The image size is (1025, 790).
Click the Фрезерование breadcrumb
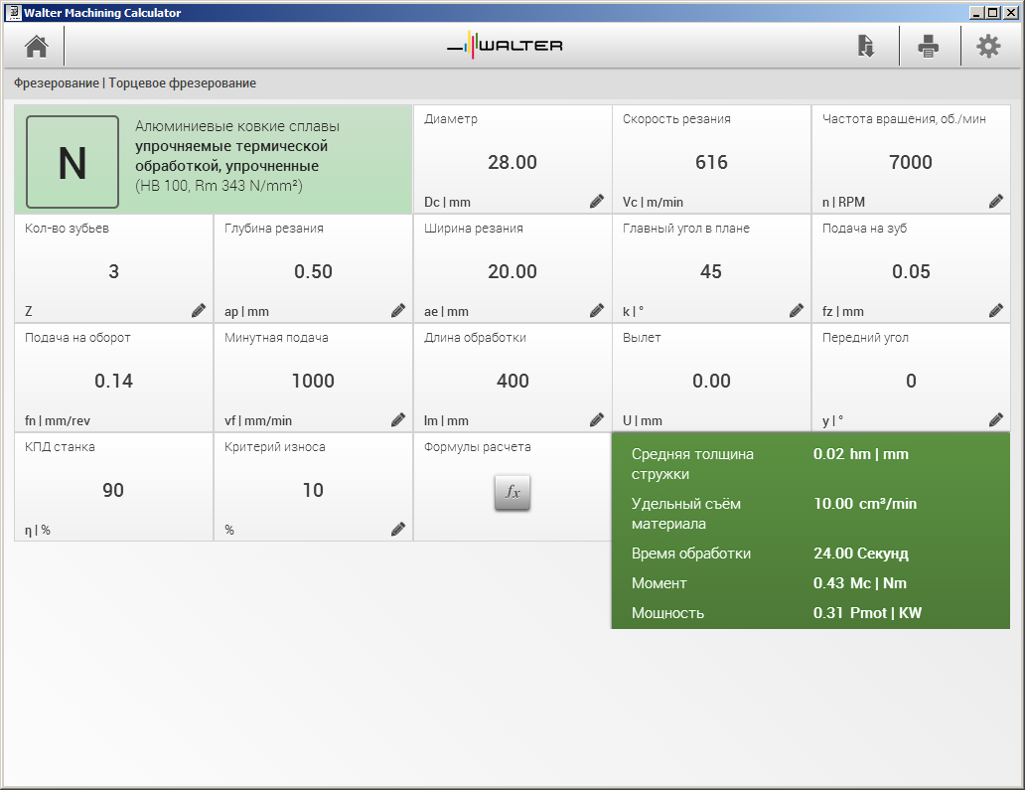click(57, 83)
